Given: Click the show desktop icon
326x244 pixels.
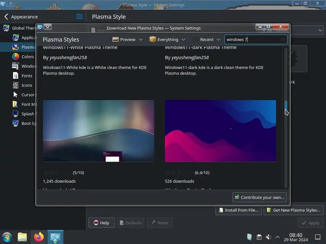Looking at the screenshot, I should tap(318, 237).
